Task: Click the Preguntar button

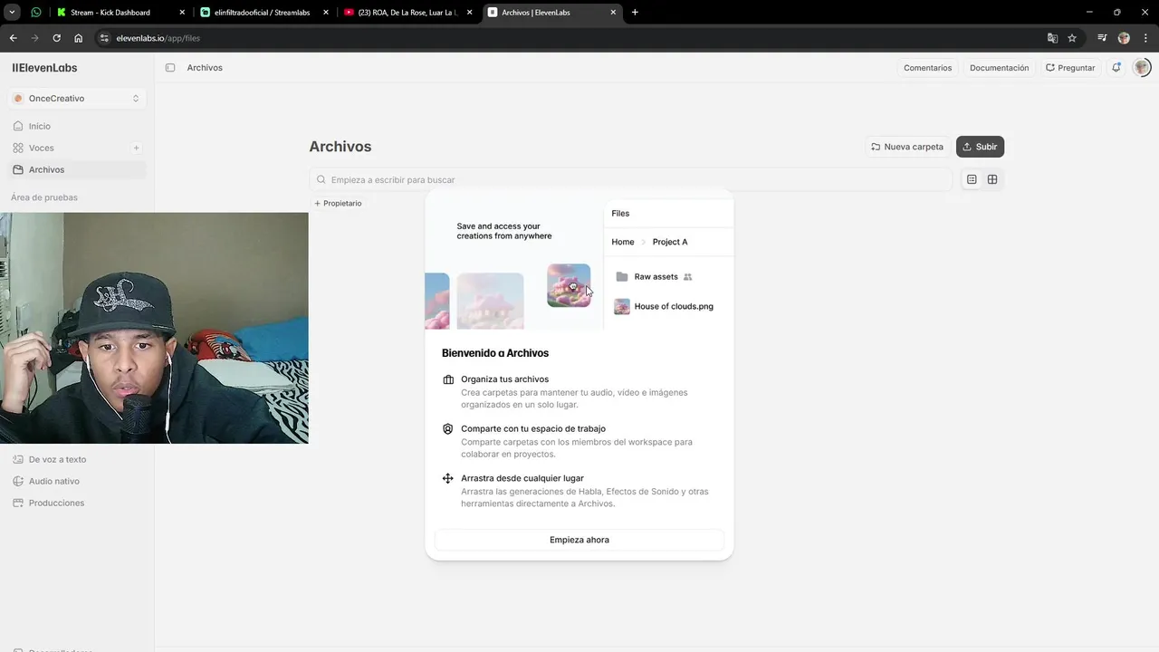Action: (1070, 68)
